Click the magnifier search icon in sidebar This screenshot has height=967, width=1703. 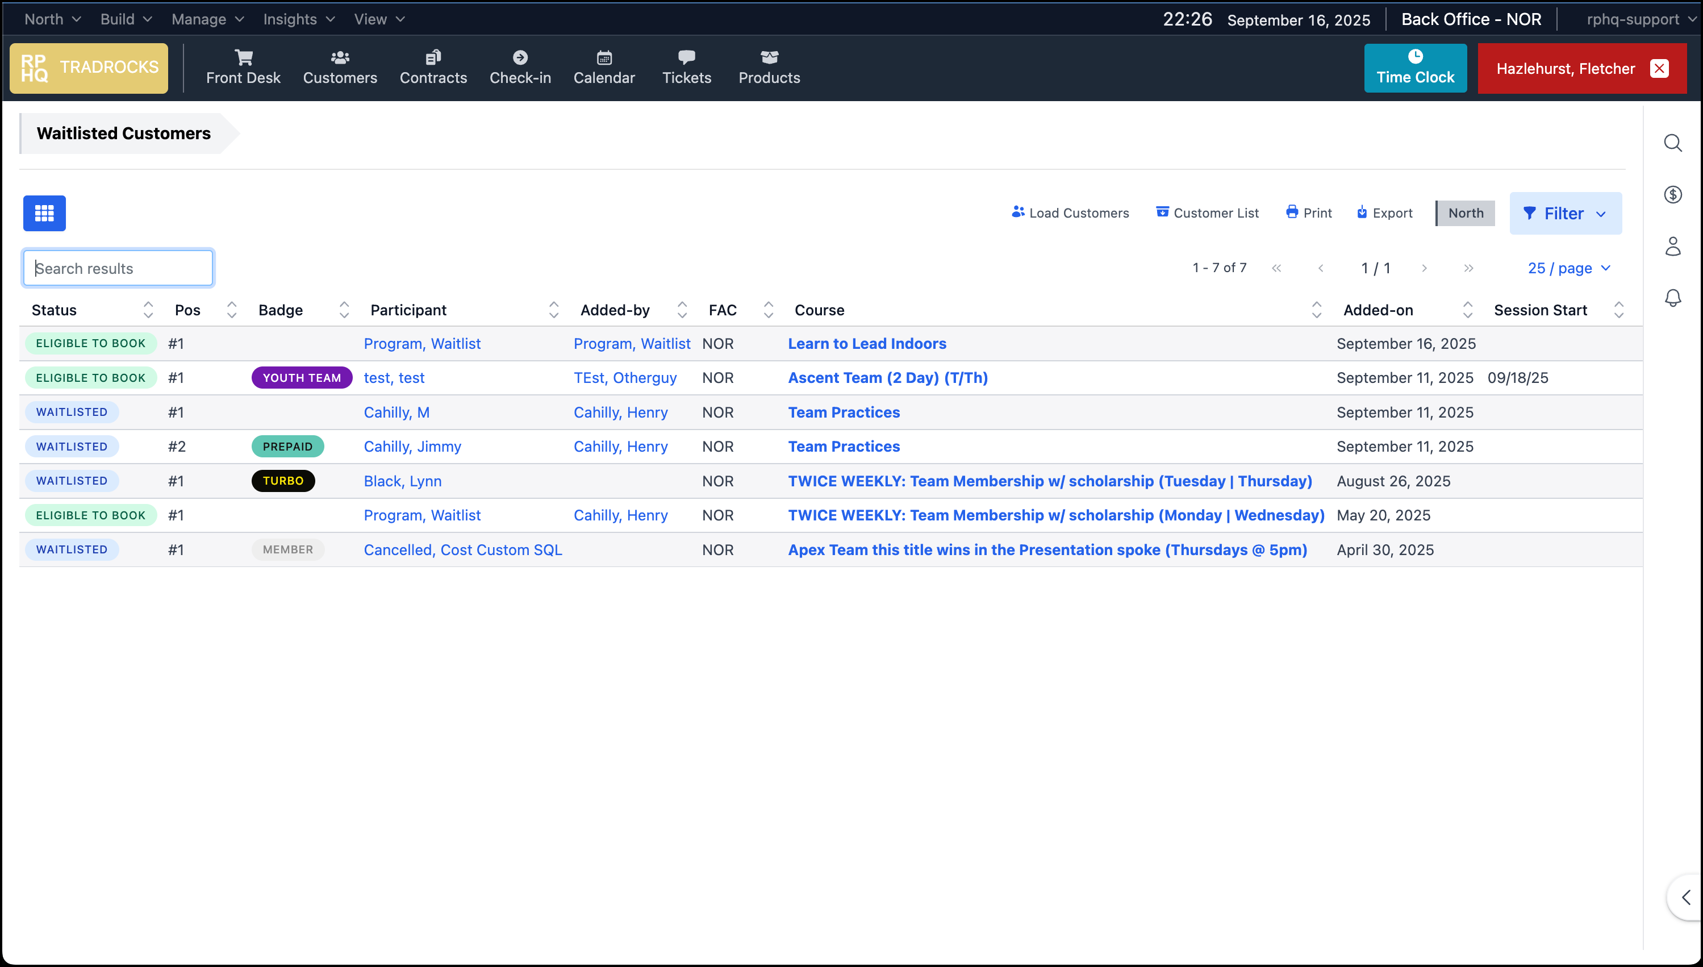pos(1672,143)
